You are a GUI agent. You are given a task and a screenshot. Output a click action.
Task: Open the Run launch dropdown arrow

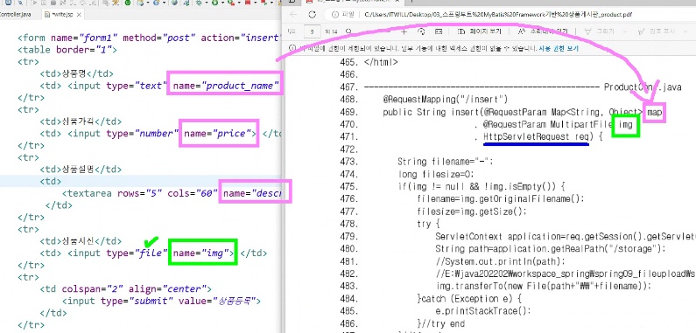tap(222, 3)
